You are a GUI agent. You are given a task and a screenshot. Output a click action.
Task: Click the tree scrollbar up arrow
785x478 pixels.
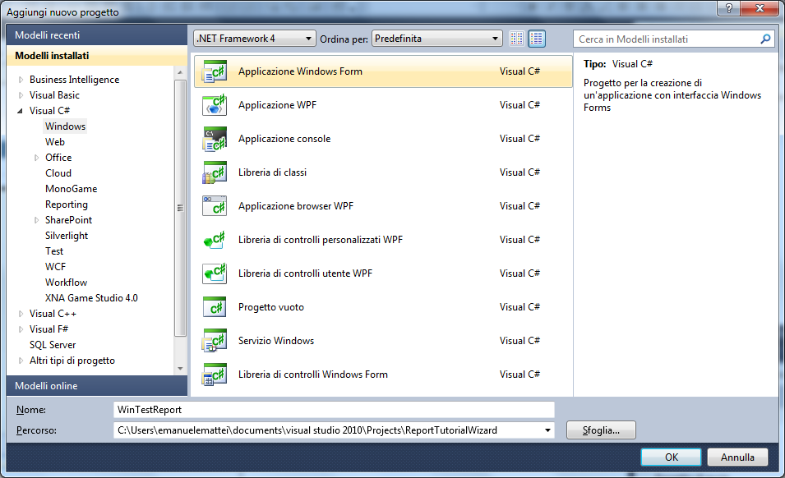180,73
